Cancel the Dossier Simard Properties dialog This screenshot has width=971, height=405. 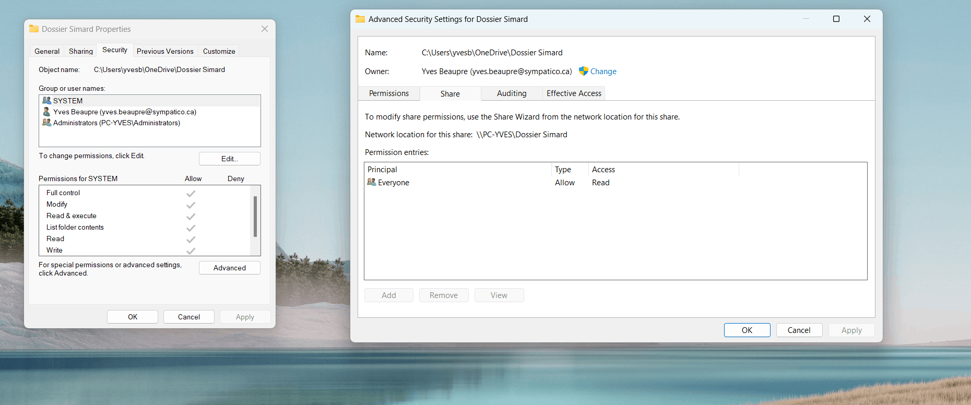(189, 317)
